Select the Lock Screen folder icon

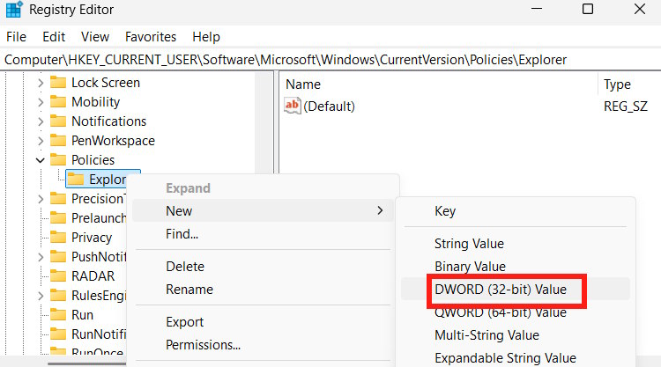click(x=58, y=83)
